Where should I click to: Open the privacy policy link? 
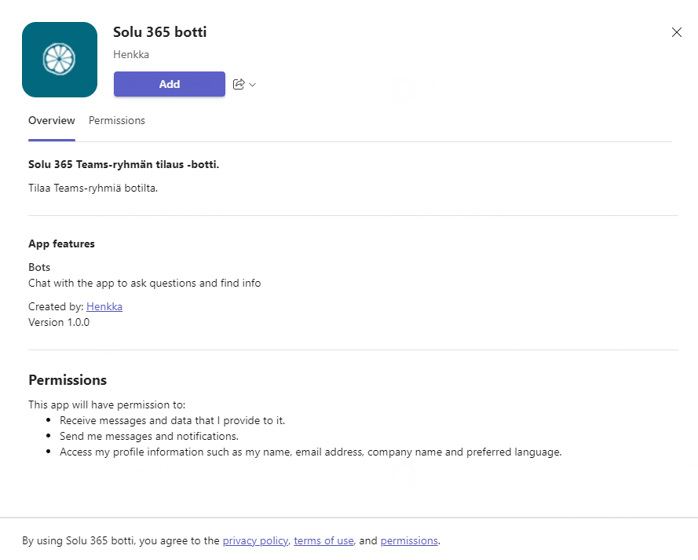(255, 540)
